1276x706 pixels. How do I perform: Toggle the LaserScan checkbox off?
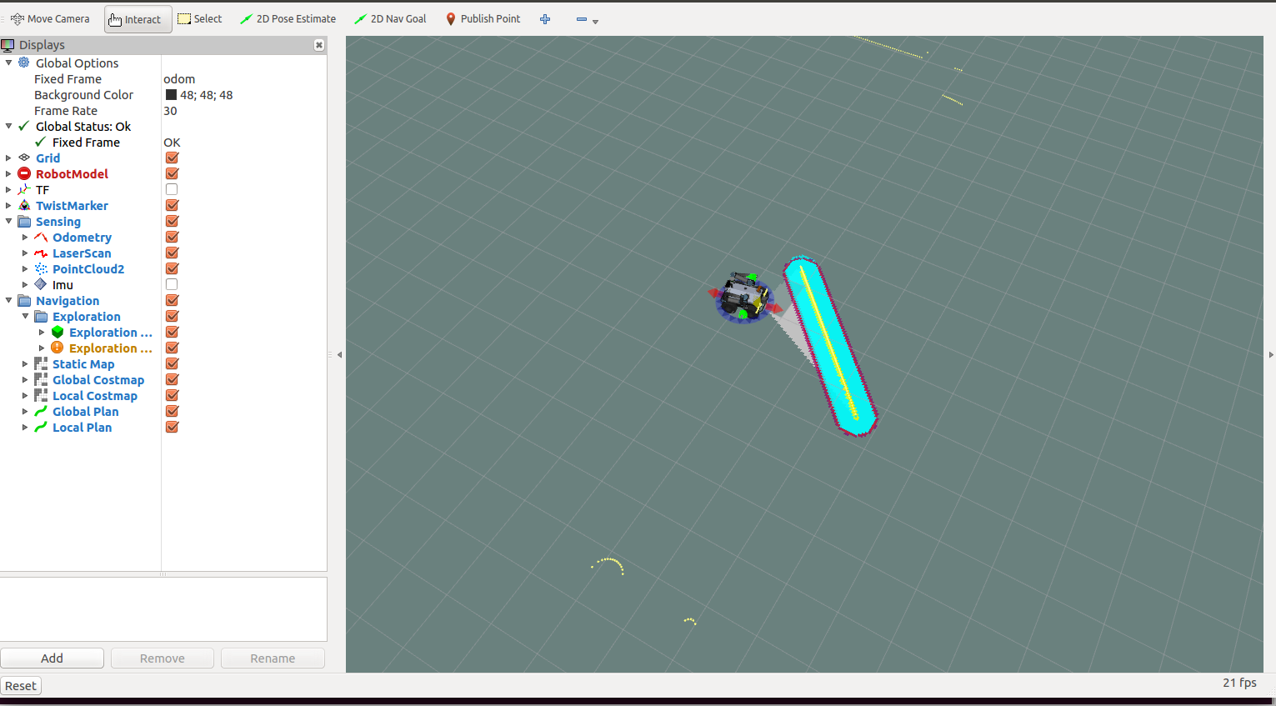click(172, 253)
